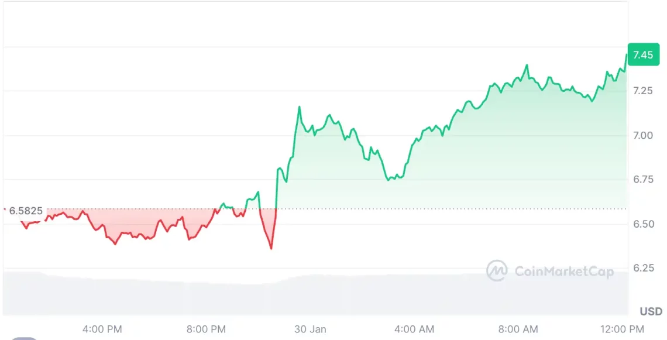Screen dimensions: 667x340
Task: Select the 8:00 AM time axis label
Action: 518,329
